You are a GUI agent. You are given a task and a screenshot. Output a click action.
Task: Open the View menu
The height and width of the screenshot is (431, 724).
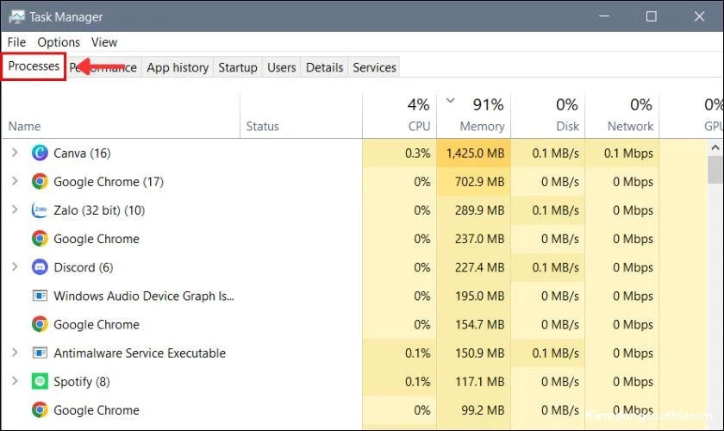[x=104, y=42]
